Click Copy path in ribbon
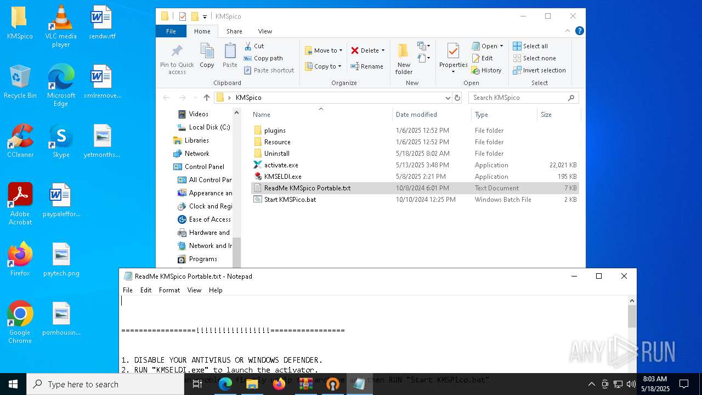Viewport: 702px width, 395px height. tap(263, 58)
